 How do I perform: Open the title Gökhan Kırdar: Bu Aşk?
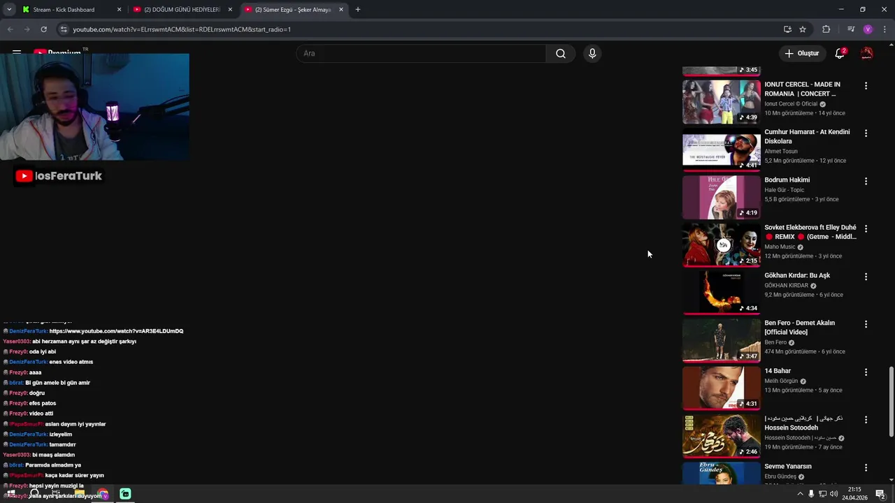click(797, 276)
